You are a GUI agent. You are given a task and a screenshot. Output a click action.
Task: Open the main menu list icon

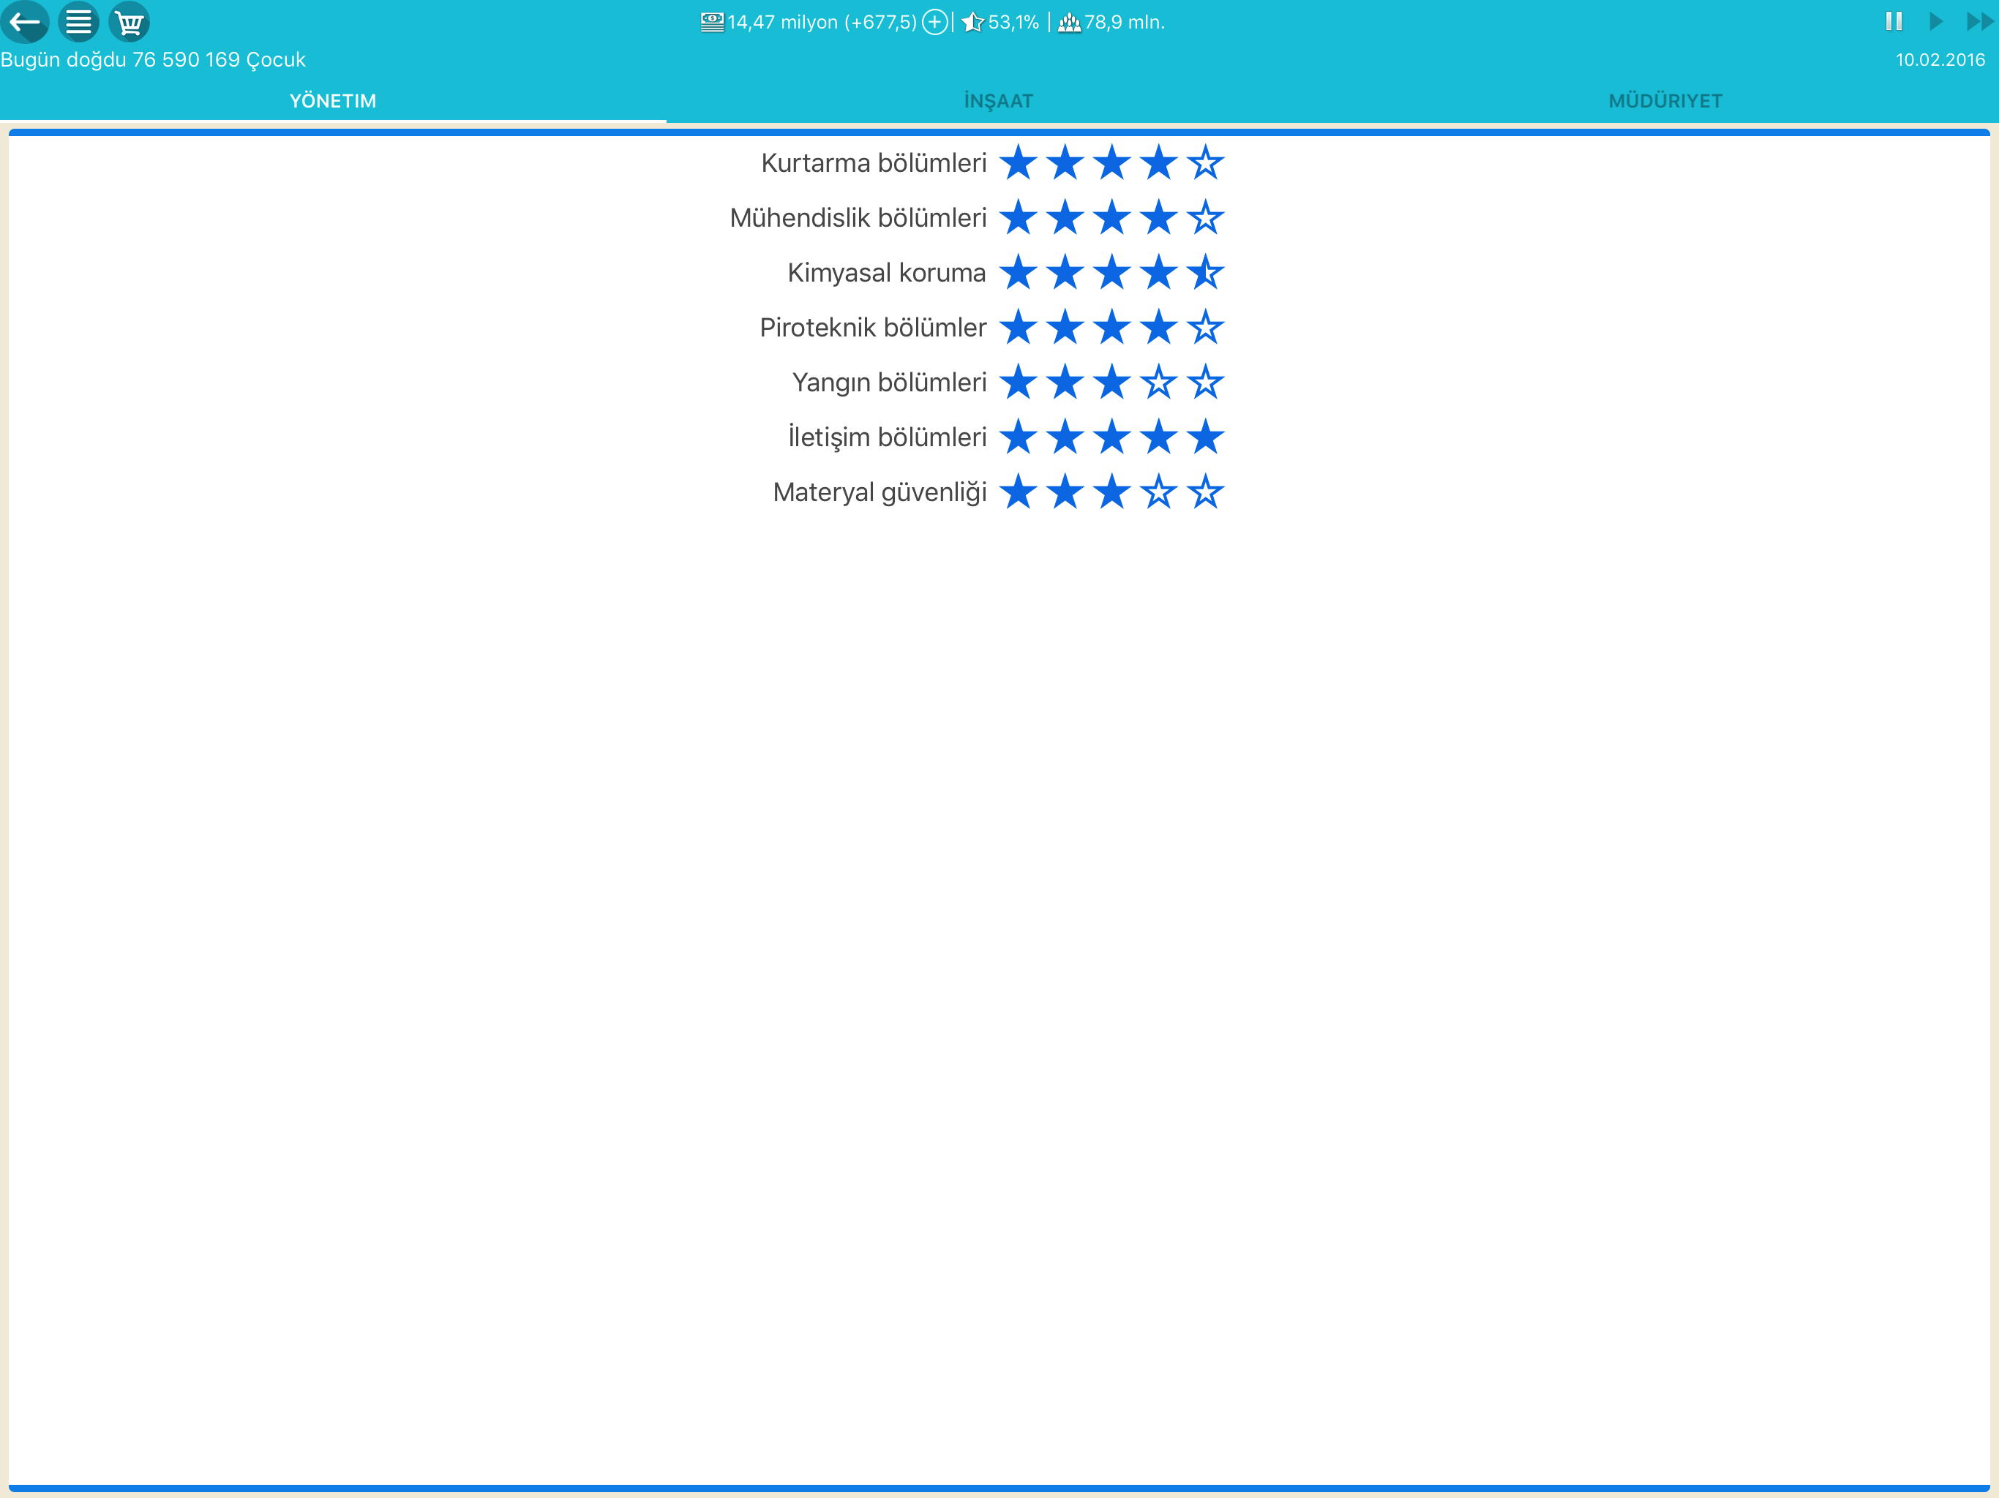point(78,22)
